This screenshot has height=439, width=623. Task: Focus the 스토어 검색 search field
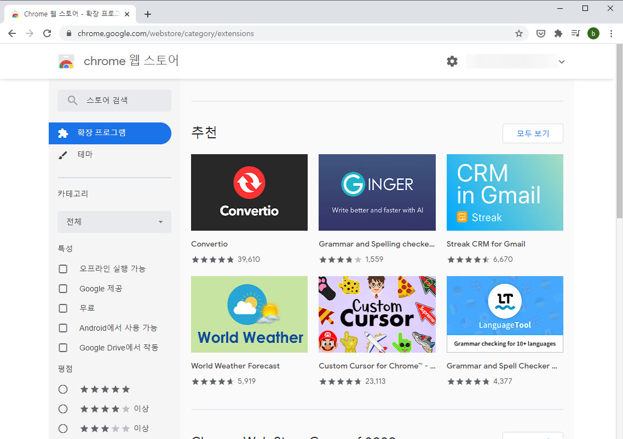[114, 100]
